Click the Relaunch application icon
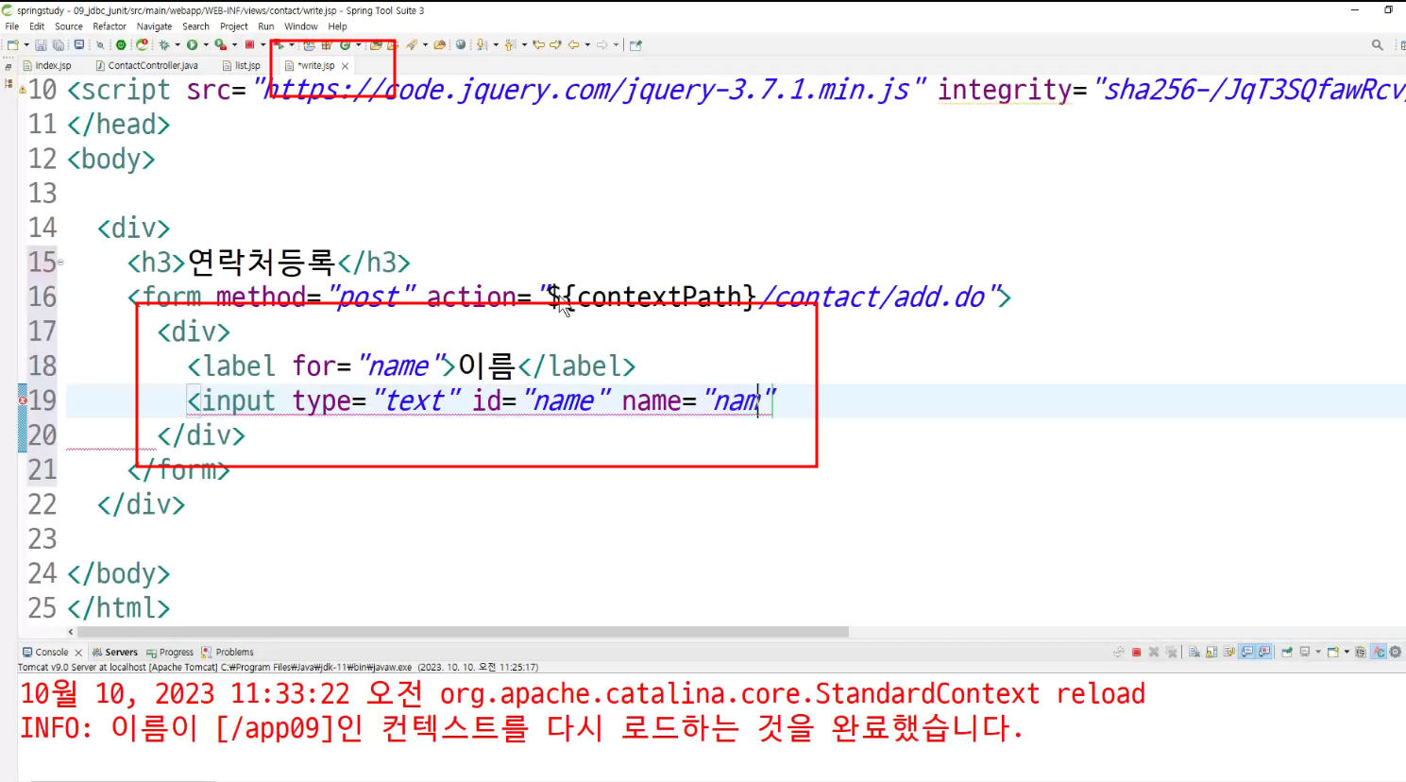 [x=142, y=44]
